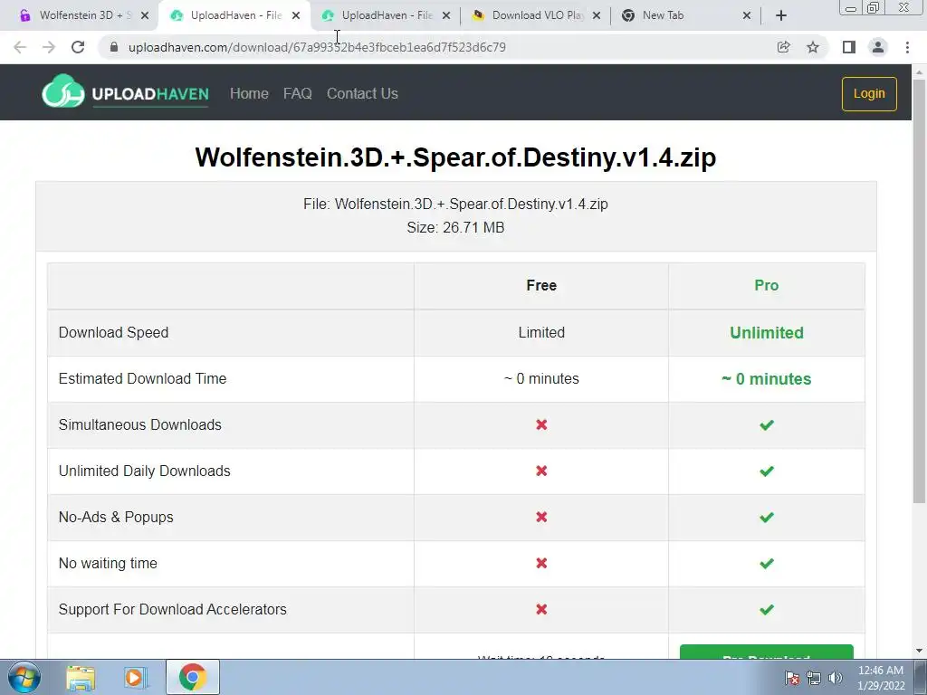Click the green check for Download Accelerators
This screenshot has height=695, width=927.
[767, 609]
